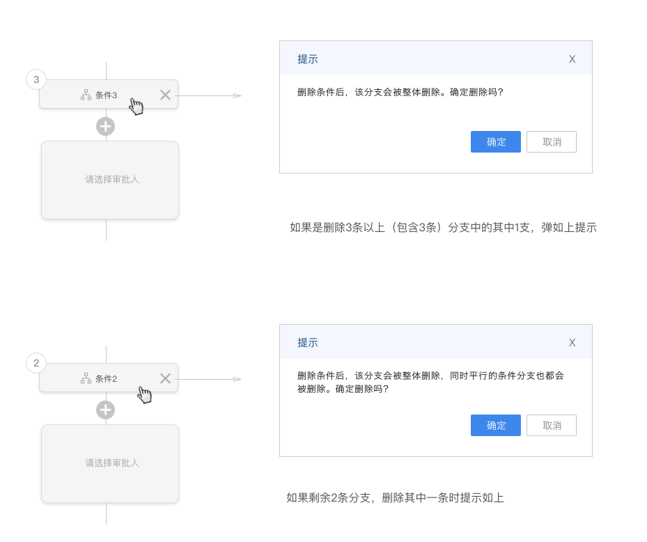
Task: Delete the 条件3 branch using its X icon
Action: (166, 95)
